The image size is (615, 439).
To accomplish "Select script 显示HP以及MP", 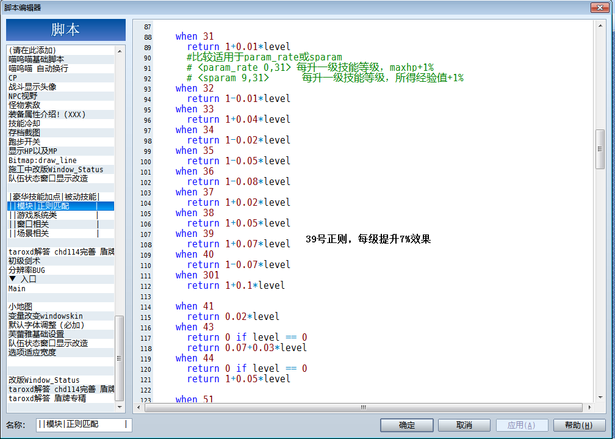I will point(61,151).
